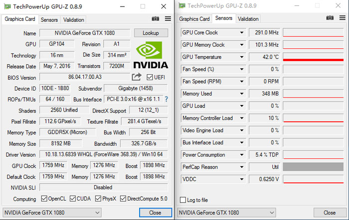Click the Bandwidth 326.7 GB/s field

[x=144, y=143]
